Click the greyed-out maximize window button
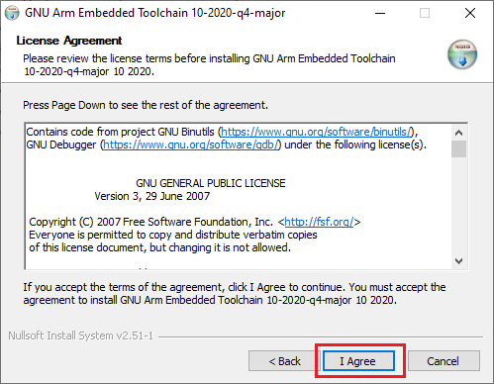 [425, 13]
